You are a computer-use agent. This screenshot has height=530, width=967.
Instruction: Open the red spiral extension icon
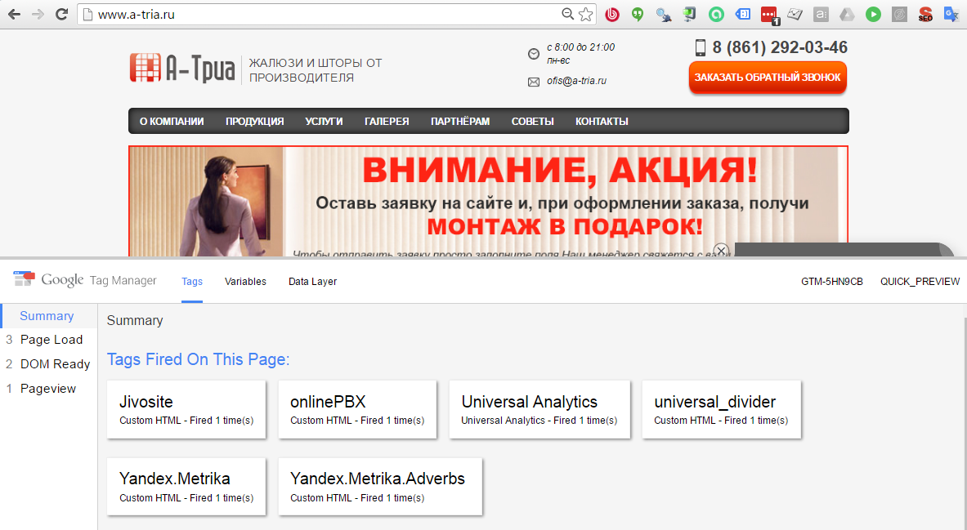[x=611, y=14]
